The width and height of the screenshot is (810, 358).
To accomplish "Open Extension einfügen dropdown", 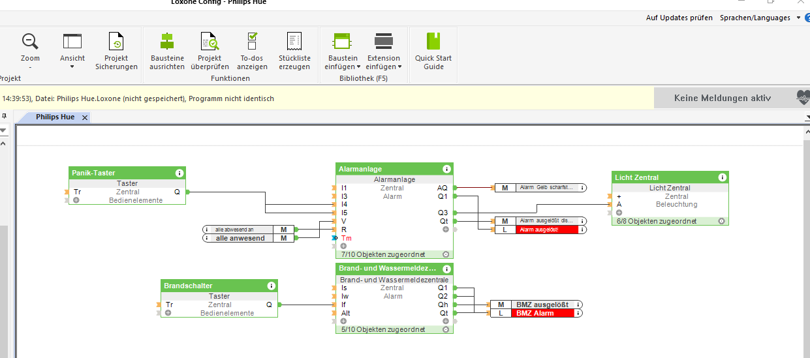I will tap(384, 51).
